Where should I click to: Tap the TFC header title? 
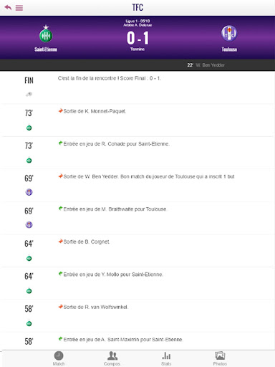(137, 7)
